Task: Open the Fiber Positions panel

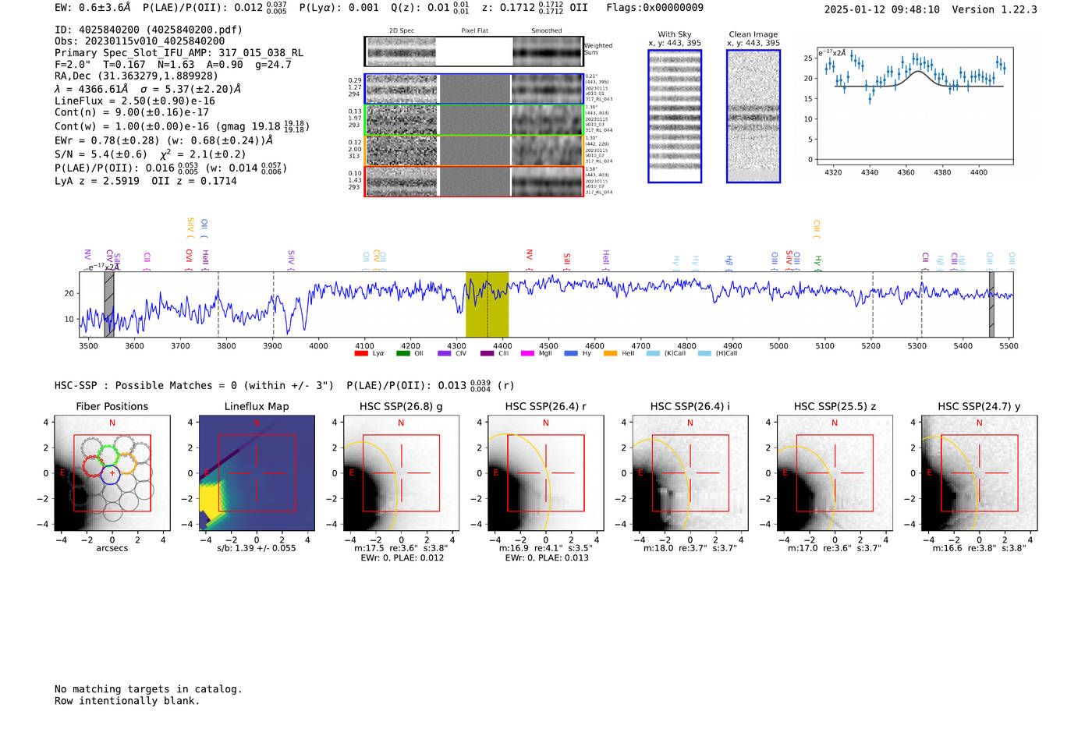Action: coord(112,473)
